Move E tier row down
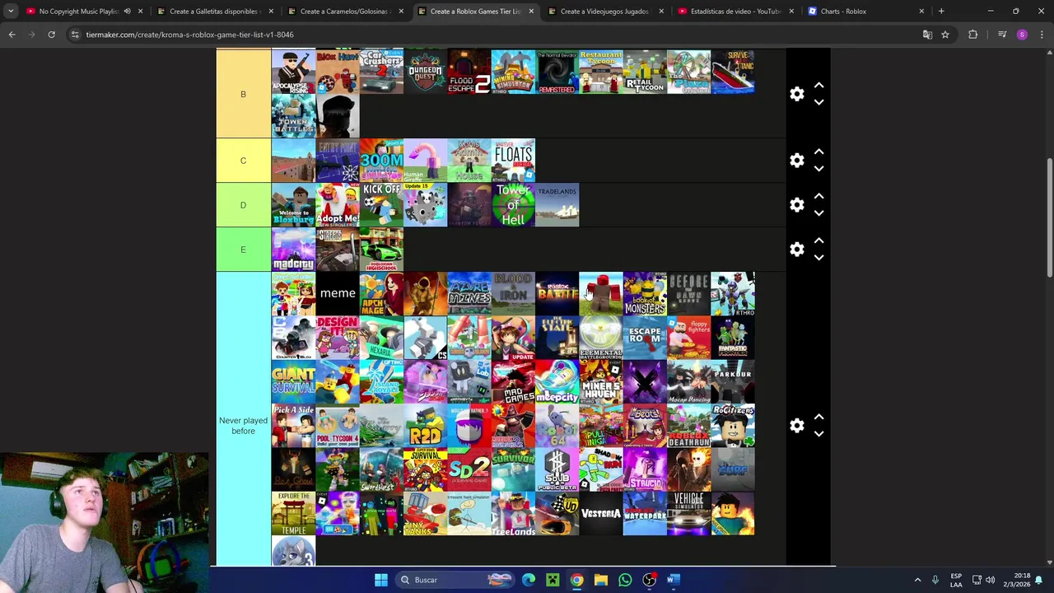 click(x=818, y=257)
